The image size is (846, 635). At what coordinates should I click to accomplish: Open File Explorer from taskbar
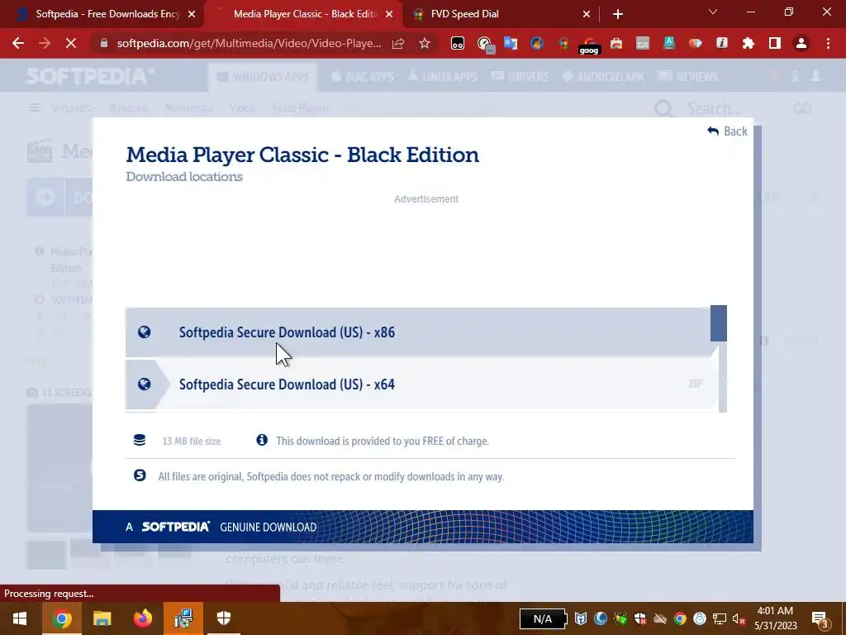pyautogui.click(x=102, y=618)
